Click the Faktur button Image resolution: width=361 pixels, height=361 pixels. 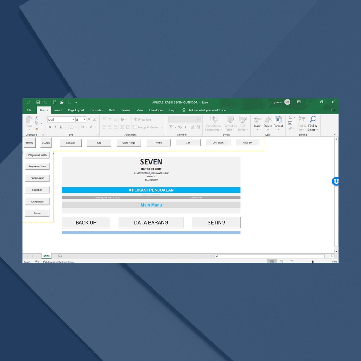(x=37, y=213)
